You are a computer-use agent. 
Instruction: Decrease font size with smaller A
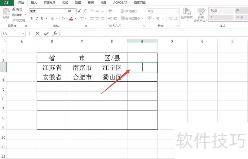tap(85, 11)
